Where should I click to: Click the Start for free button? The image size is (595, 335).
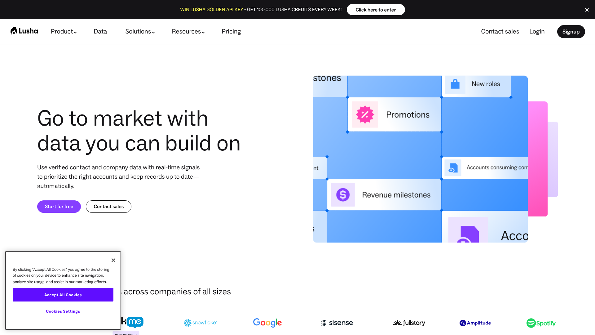pyautogui.click(x=59, y=206)
